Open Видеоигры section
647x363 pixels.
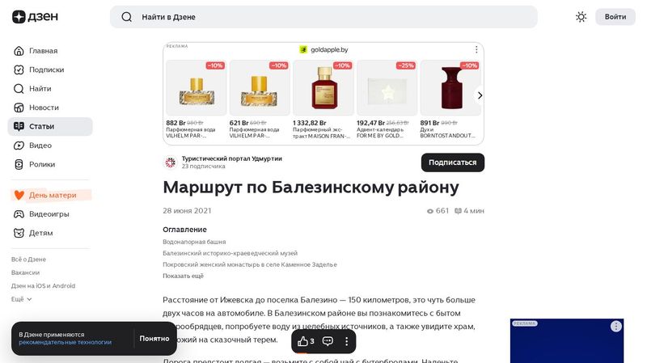coord(49,214)
